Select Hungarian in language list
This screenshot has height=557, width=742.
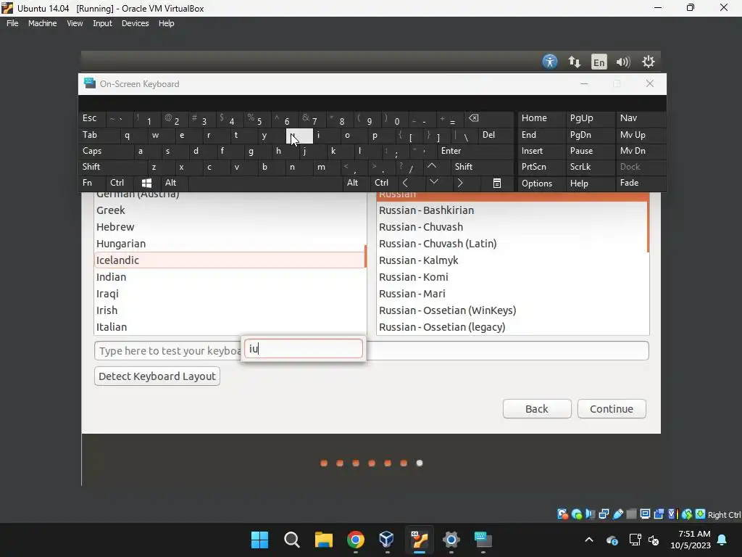[x=230, y=244]
